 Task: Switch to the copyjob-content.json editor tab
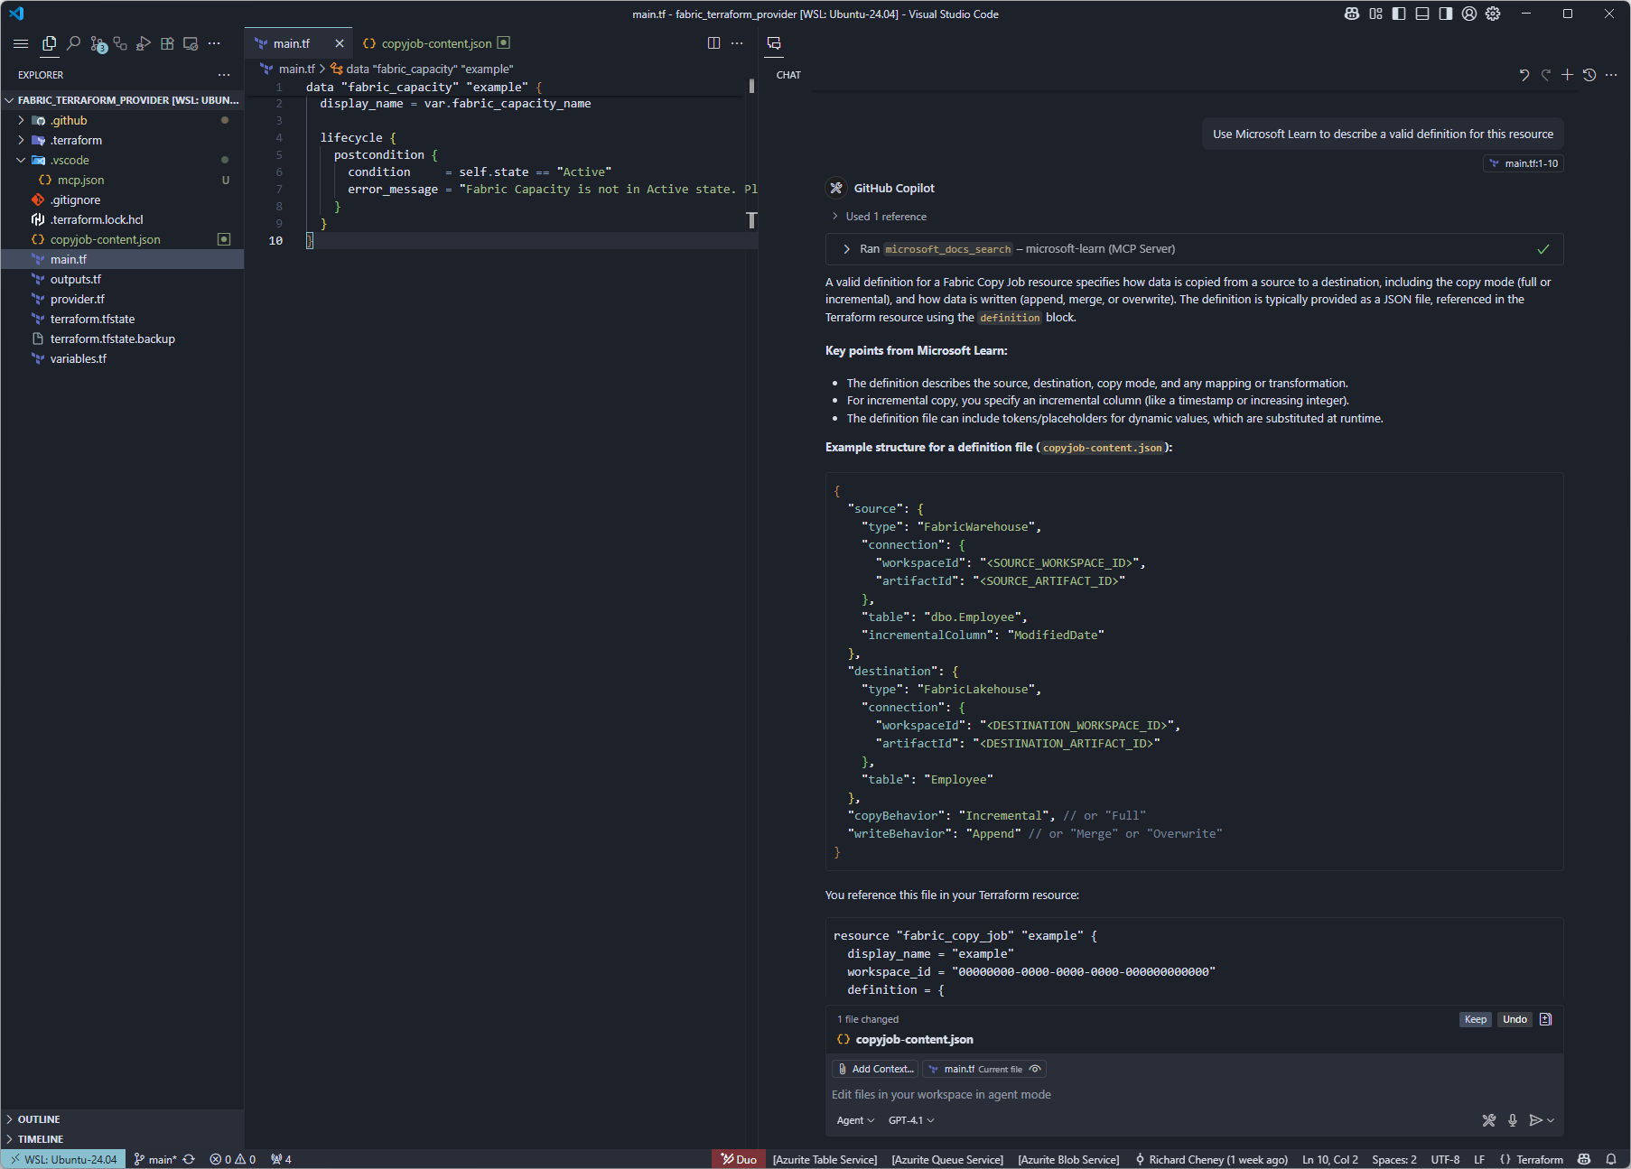pos(436,43)
